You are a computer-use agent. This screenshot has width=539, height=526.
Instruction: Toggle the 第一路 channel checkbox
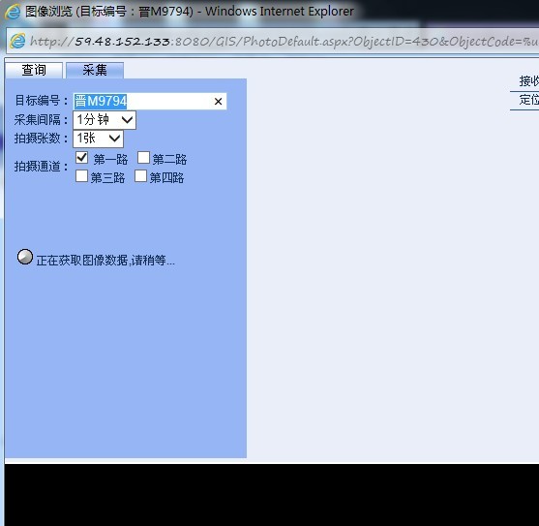pyautogui.click(x=82, y=158)
